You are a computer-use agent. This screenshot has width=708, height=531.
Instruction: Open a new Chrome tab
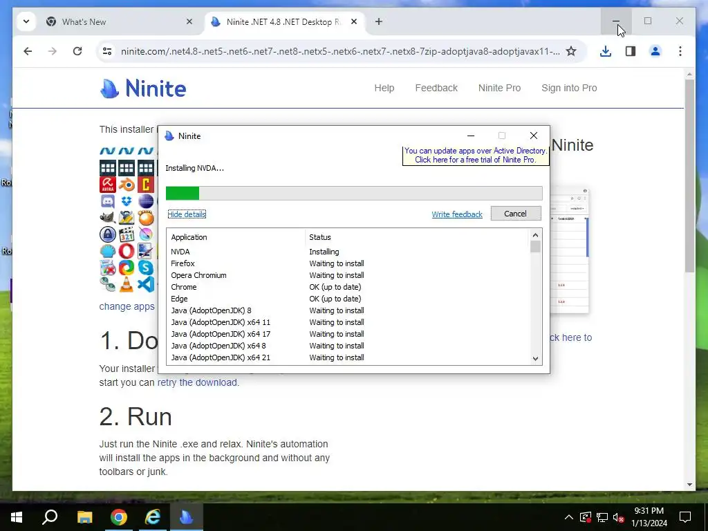click(379, 21)
